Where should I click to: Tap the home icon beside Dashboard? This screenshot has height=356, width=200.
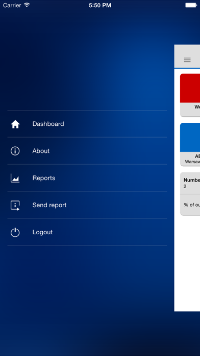tap(15, 124)
